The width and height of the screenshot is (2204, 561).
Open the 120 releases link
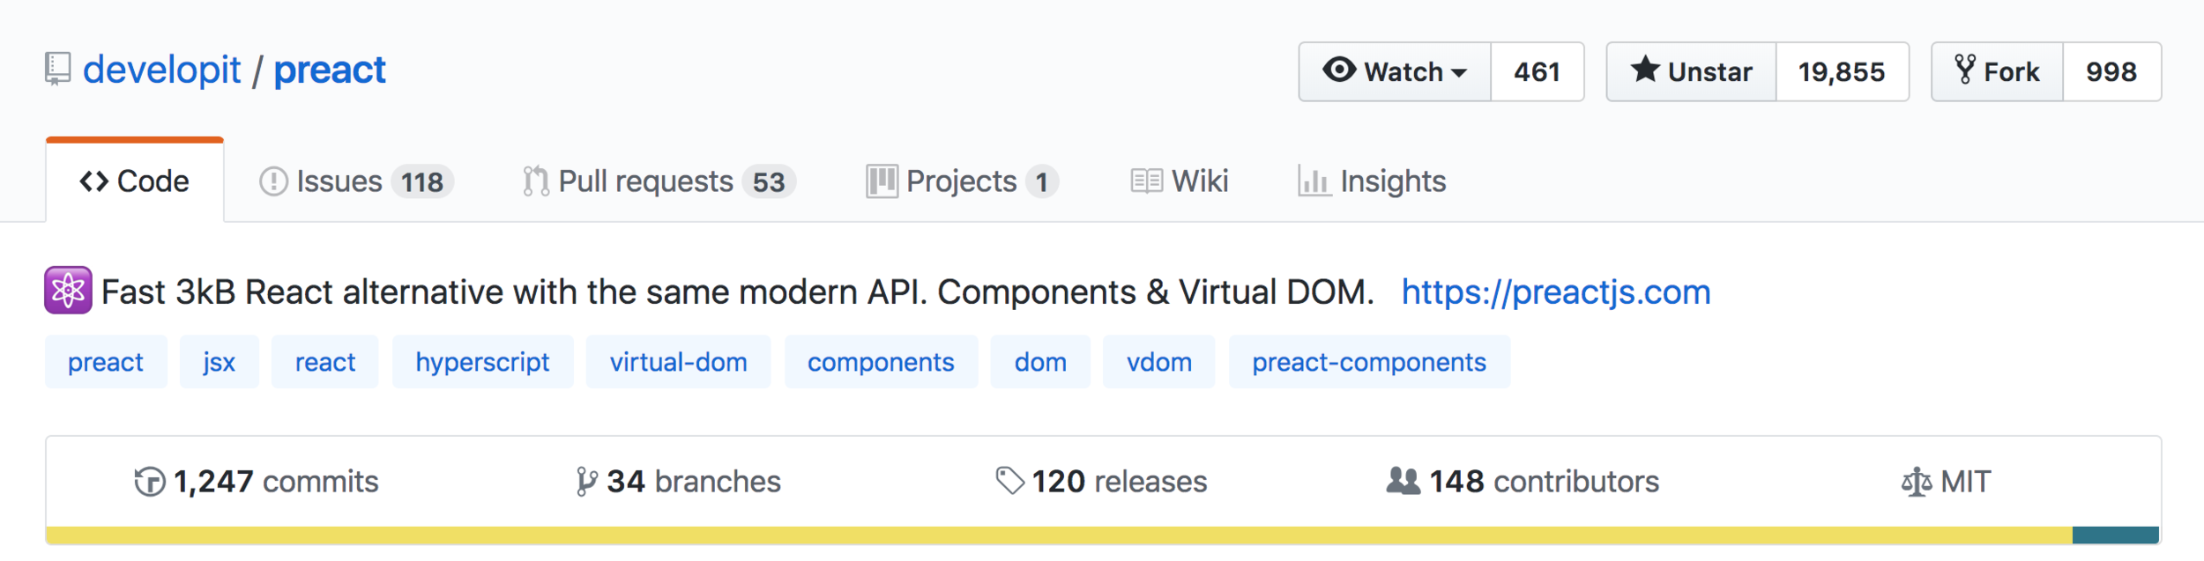point(1101,482)
